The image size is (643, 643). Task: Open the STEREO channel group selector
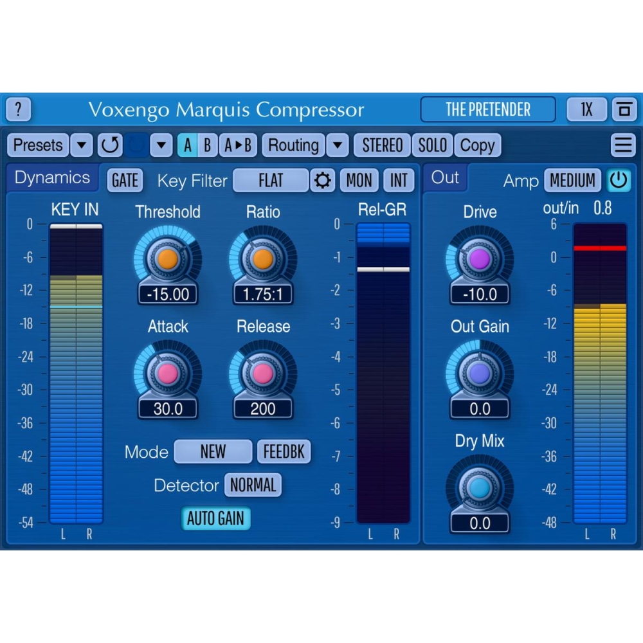click(382, 145)
